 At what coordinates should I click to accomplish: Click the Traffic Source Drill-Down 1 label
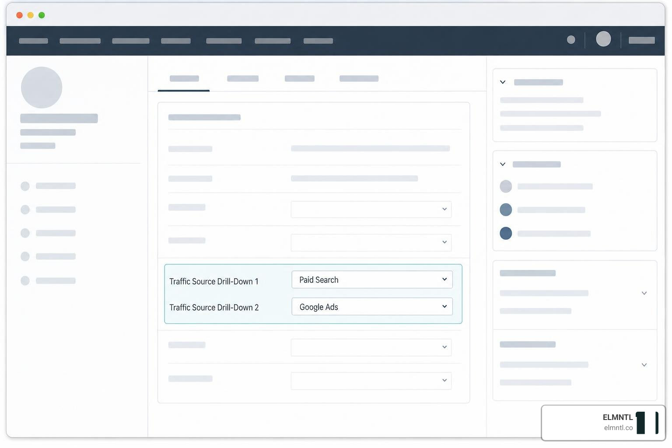tap(214, 281)
